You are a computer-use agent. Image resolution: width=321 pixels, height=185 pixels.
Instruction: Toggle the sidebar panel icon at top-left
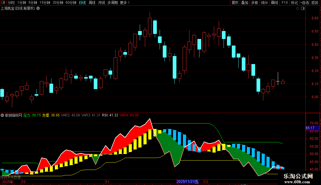tap(3, 3)
